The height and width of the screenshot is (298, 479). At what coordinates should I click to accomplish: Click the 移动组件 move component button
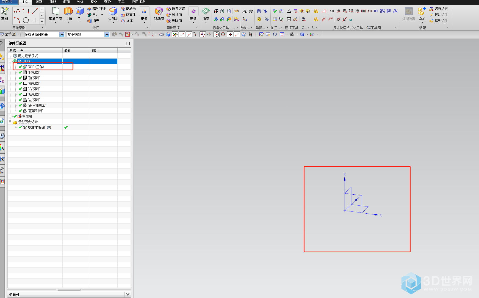tap(439, 15)
